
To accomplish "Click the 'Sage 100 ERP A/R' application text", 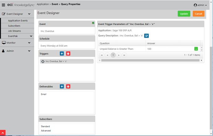I will click(122, 30).
